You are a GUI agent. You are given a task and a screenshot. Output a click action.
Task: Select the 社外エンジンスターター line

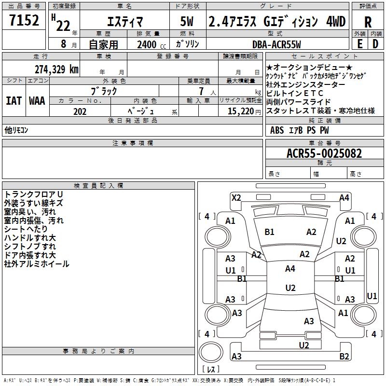tap(305, 85)
